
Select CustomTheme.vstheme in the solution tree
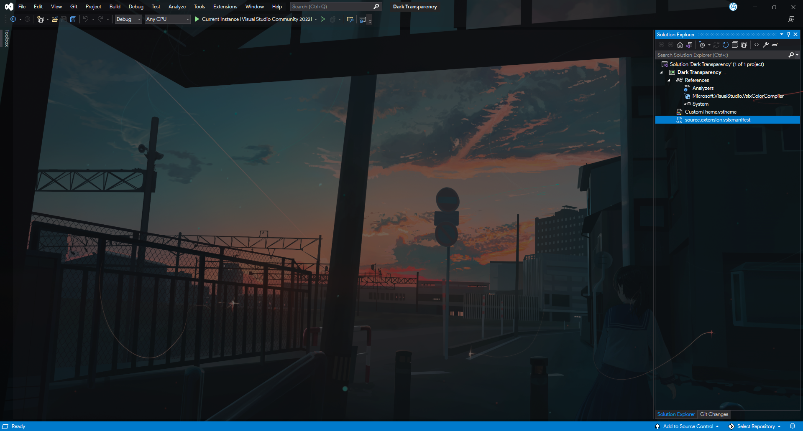(x=711, y=112)
